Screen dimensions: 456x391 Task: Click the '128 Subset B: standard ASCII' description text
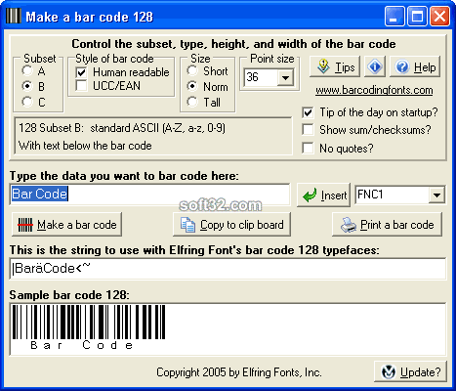coord(122,128)
